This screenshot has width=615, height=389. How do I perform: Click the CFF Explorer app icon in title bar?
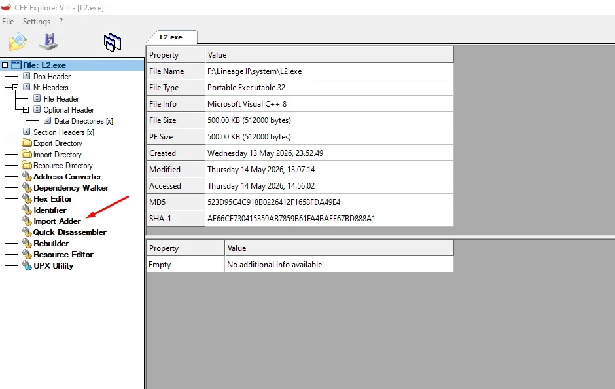tap(6, 7)
